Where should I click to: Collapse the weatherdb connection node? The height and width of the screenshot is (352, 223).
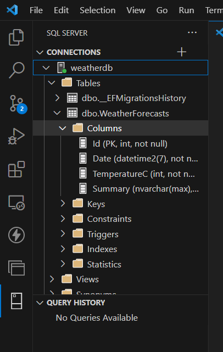click(x=46, y=68)
